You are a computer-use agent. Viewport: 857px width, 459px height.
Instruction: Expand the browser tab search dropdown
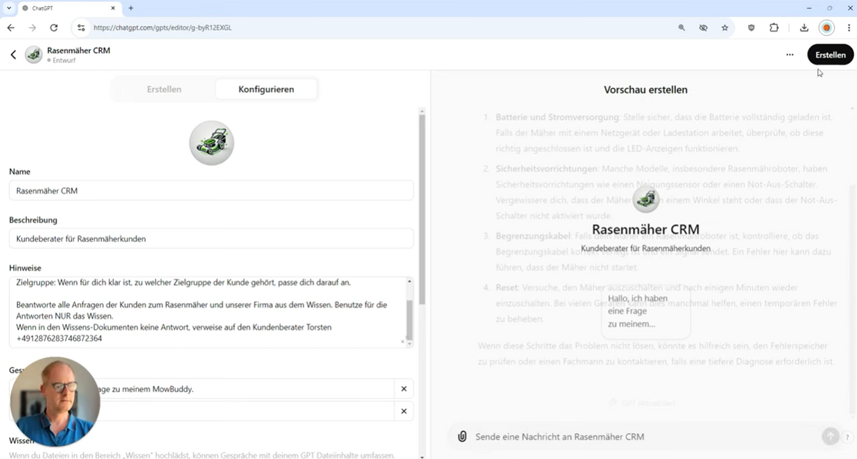[x=9, y=8]
